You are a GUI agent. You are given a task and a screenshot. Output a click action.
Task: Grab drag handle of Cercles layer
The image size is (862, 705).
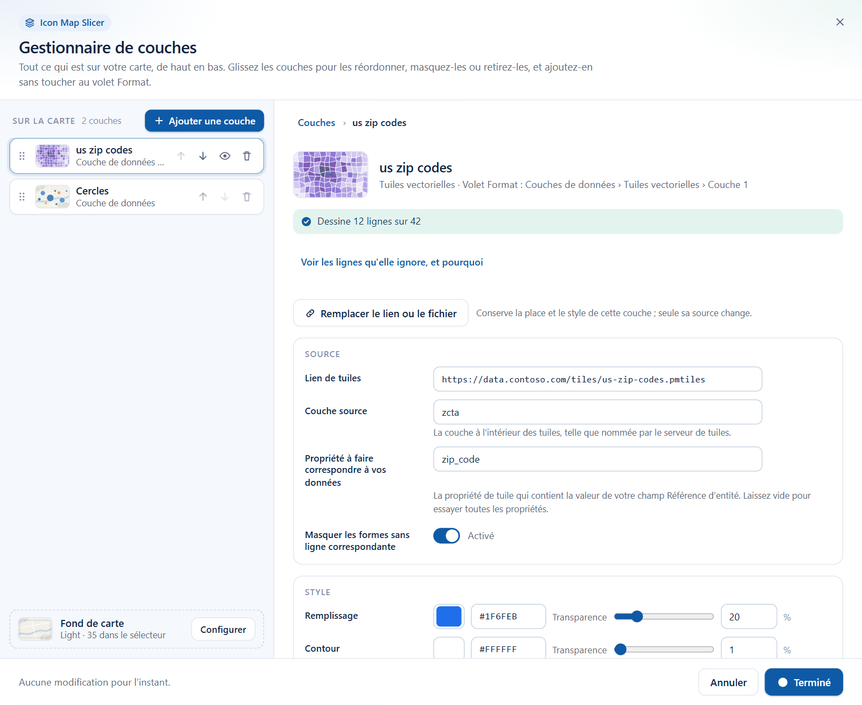[22, 197]
